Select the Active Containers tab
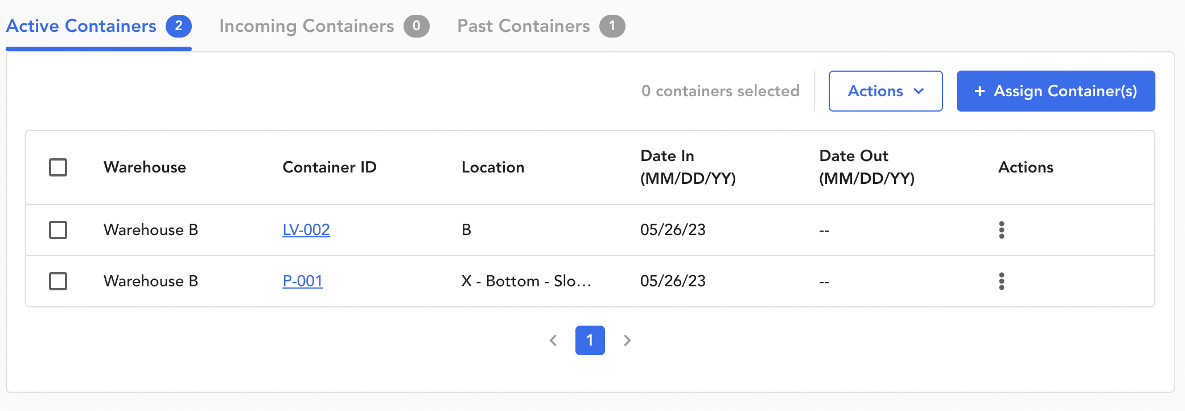Viewport: 1185px width, 411px height. (81, 26)
